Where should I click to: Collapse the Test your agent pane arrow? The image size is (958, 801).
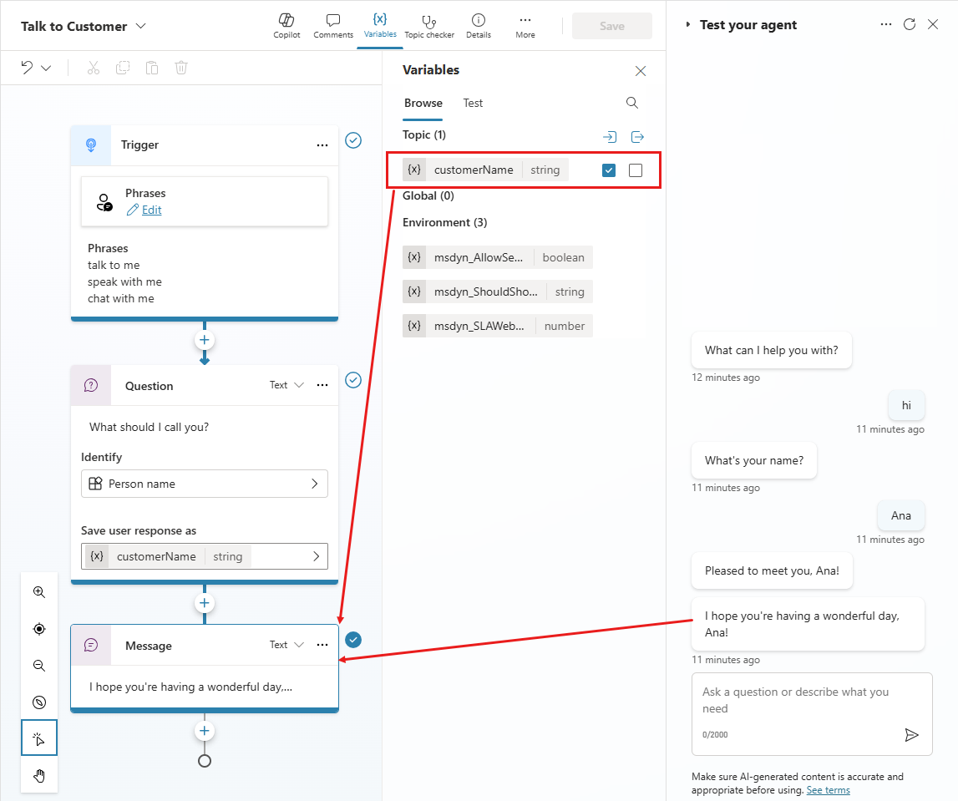[x=688, y=24]
